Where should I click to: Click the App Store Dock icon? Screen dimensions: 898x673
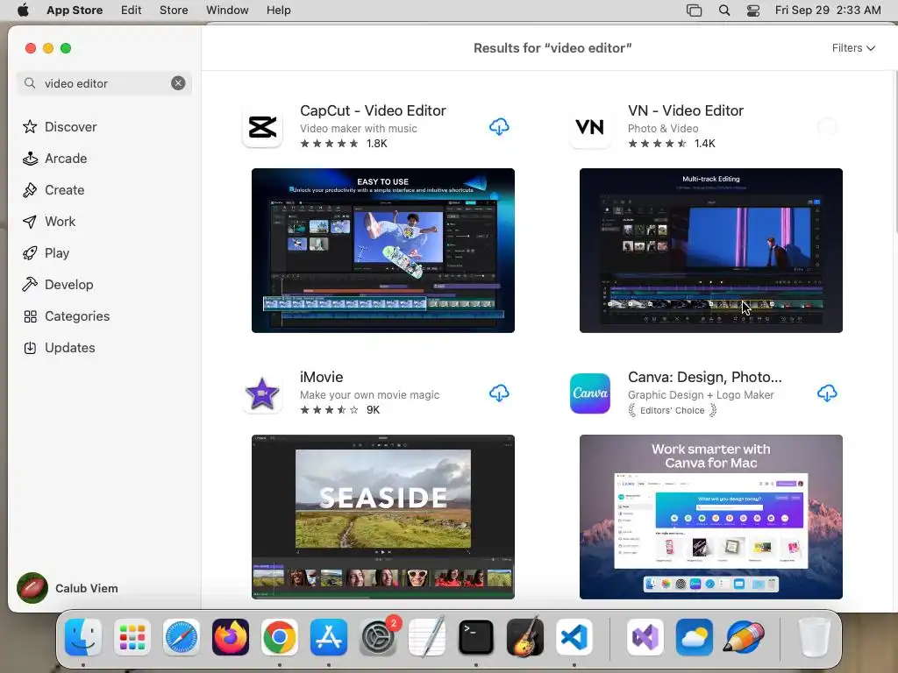[x=329, y=637]
